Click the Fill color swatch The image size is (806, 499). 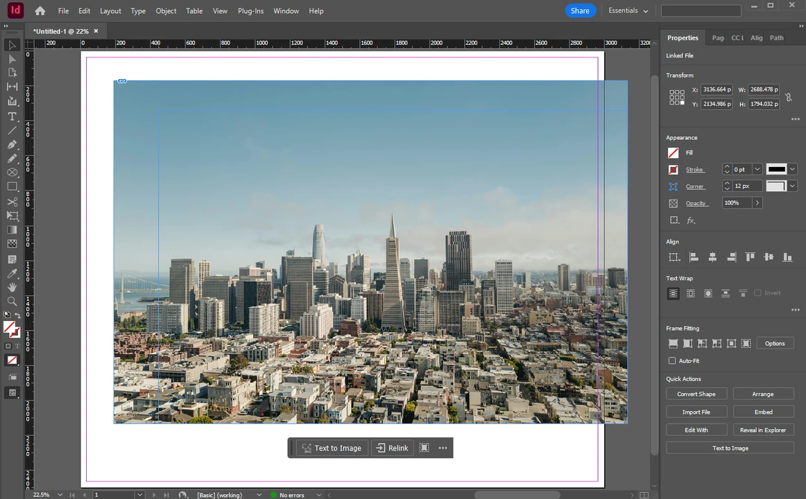(673, 152)
